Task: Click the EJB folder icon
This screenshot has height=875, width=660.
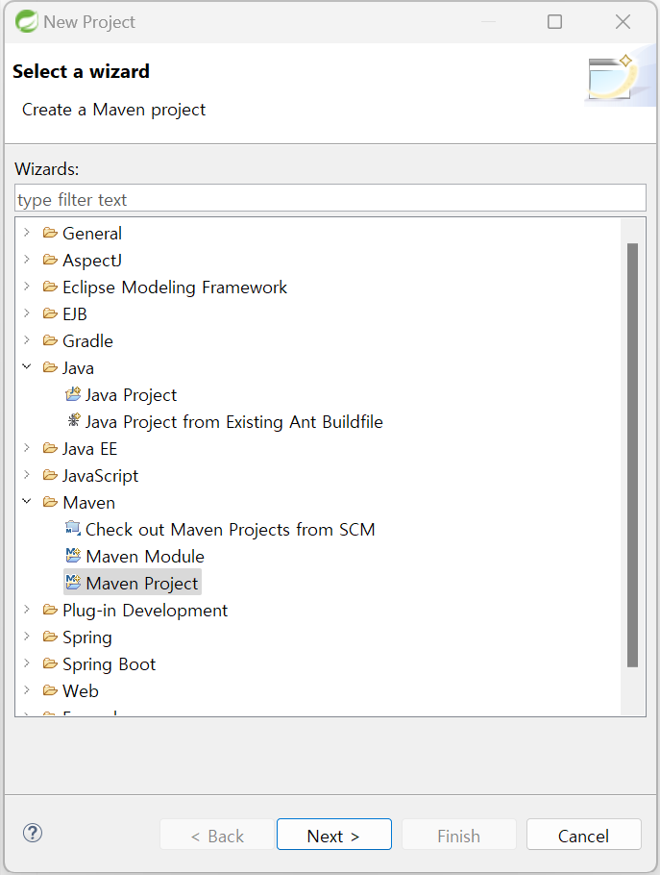Action: tap(50, 313)
